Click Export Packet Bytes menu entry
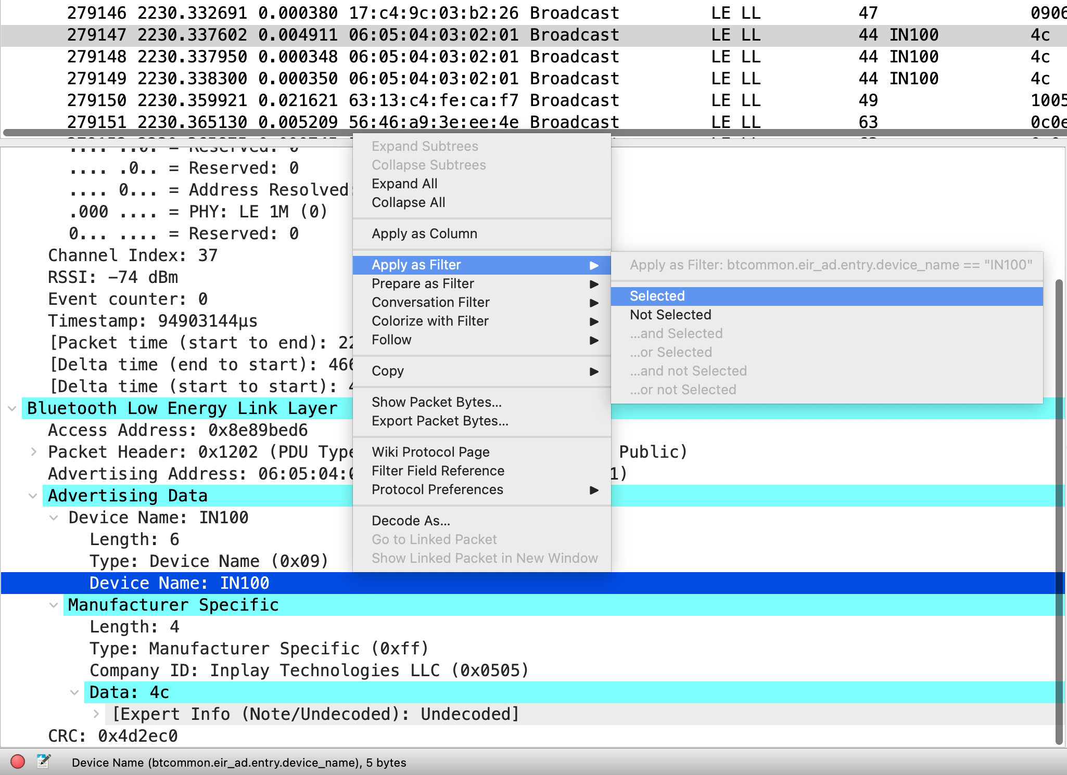 440,421
